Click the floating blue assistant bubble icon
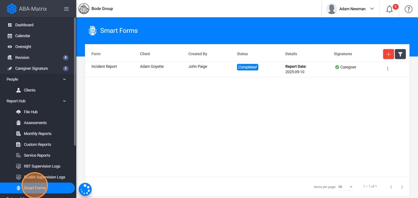 pyautogui.click(x=85, y=189)
